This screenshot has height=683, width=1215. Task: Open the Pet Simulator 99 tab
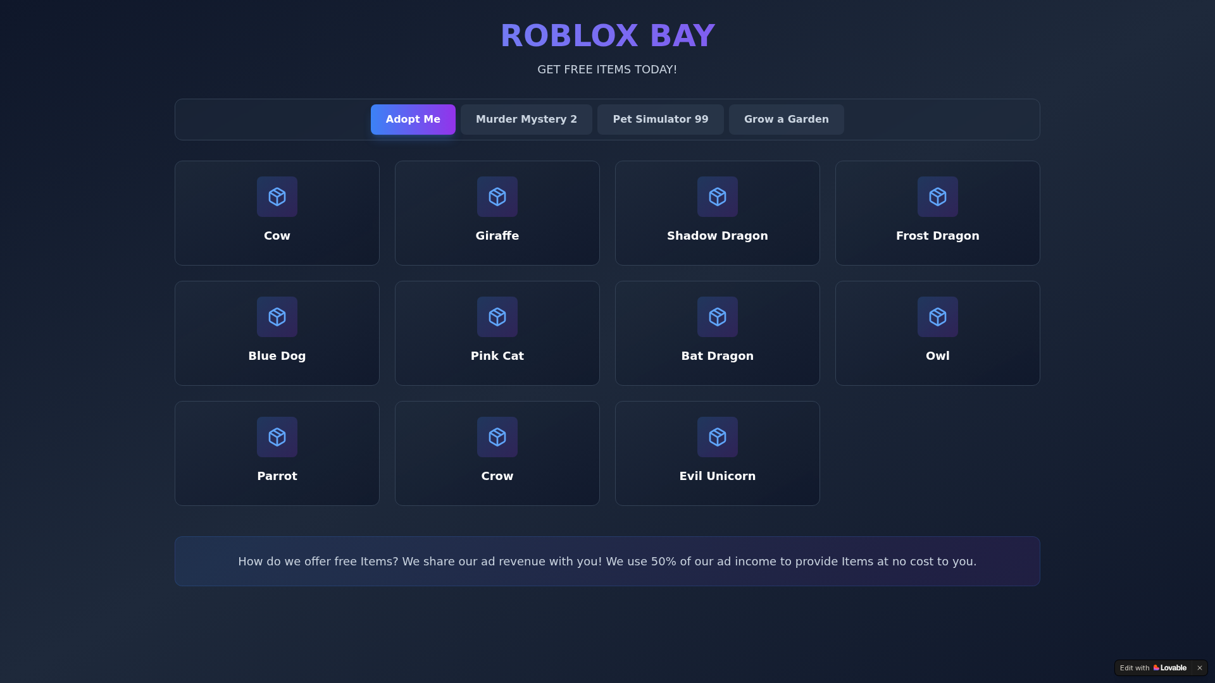pos(661,120)
